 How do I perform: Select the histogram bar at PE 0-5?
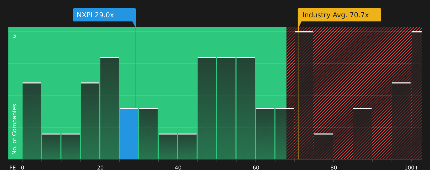[x=32, y=121]
